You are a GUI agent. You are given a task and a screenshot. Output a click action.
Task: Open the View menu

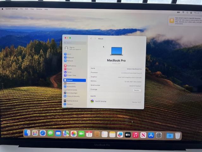[32, 9]
